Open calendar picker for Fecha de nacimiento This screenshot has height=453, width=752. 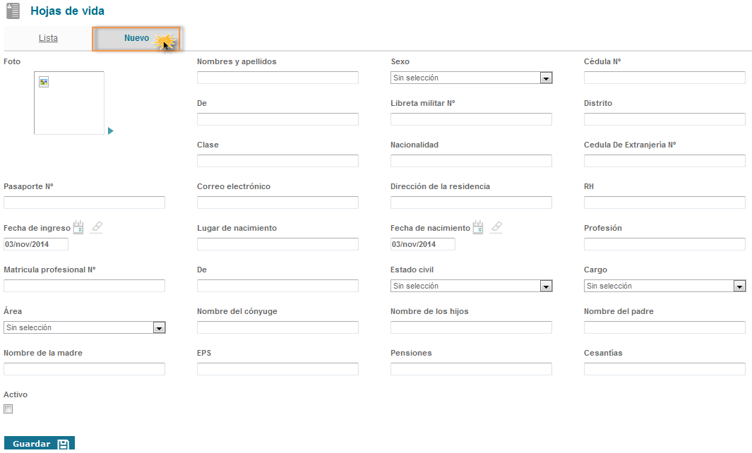[x=478, y=227]
